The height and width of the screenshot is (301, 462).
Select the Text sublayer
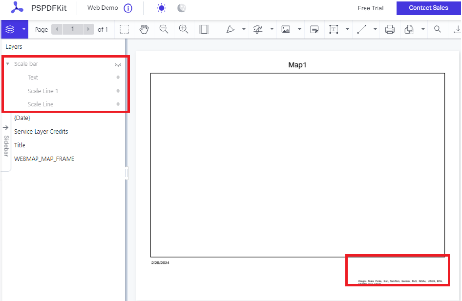pyautogui.click(x=33, y=78)
